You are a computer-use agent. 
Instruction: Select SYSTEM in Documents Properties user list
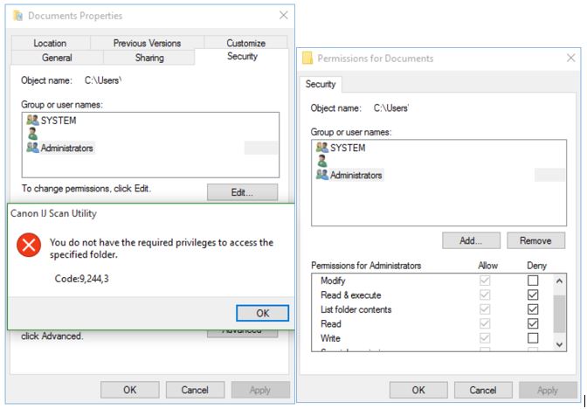click(59, 121)
